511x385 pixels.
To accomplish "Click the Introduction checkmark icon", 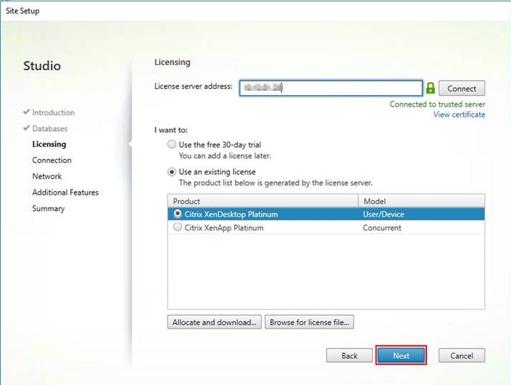I will click(27, 112).
